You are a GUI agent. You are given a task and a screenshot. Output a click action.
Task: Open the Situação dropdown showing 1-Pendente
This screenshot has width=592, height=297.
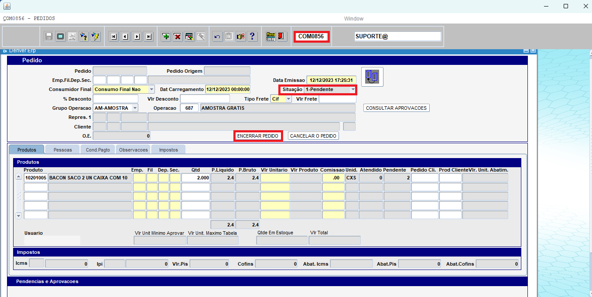[352, 90]
